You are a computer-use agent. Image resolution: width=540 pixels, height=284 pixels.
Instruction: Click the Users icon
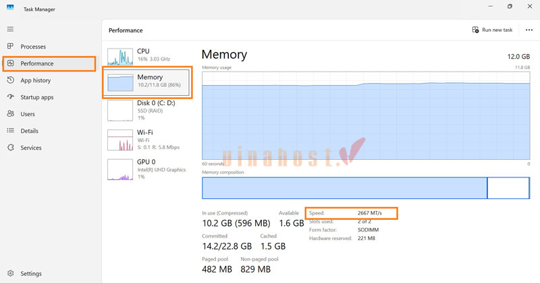point(11,113)
